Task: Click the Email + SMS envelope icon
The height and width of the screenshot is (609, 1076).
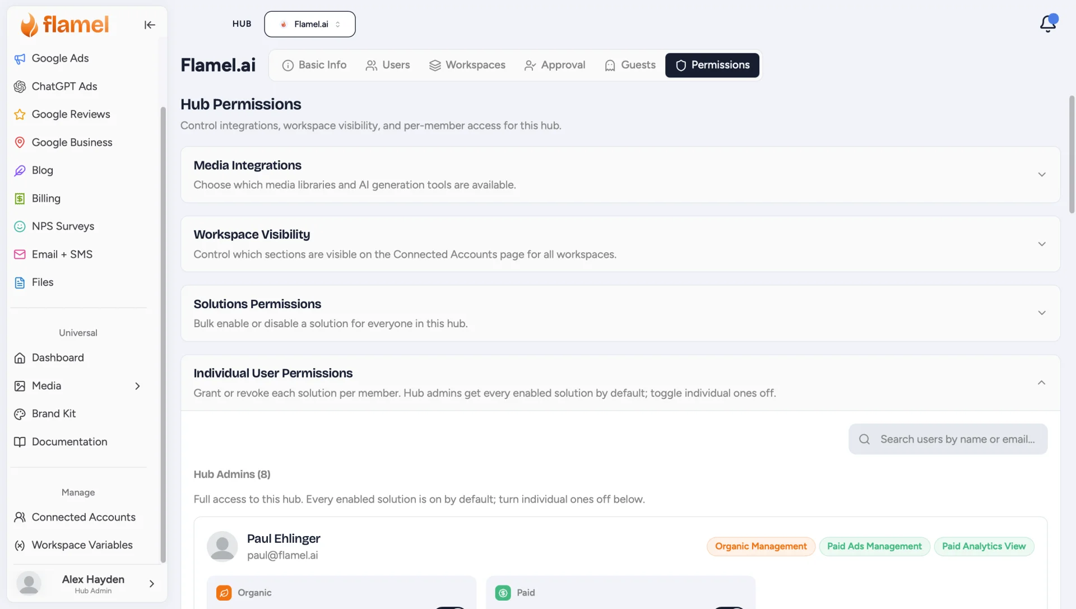Action: pyautogui.click(x=20, y=254)
